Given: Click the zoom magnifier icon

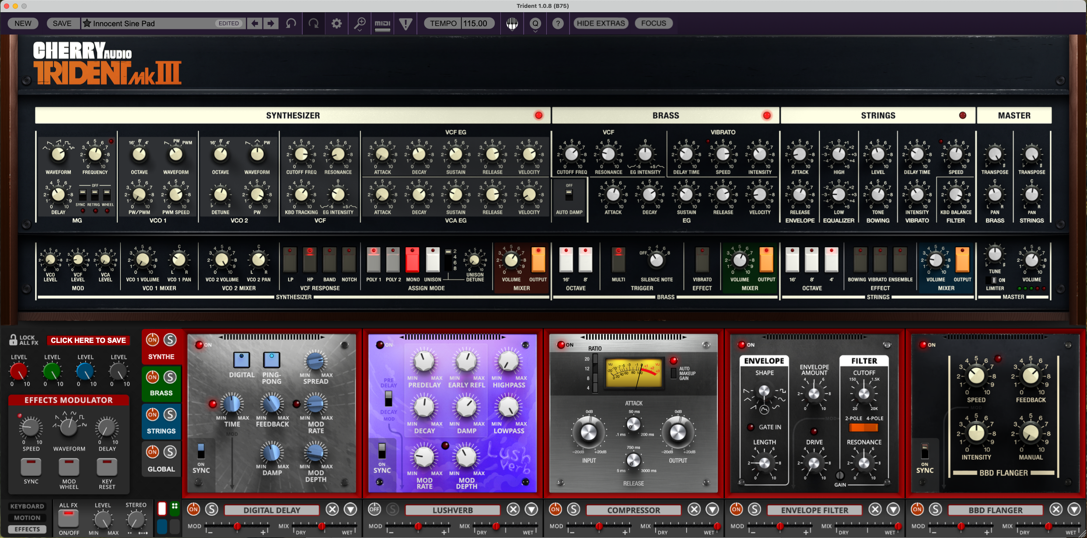Looking at the screenshot, I should [360, 23].
